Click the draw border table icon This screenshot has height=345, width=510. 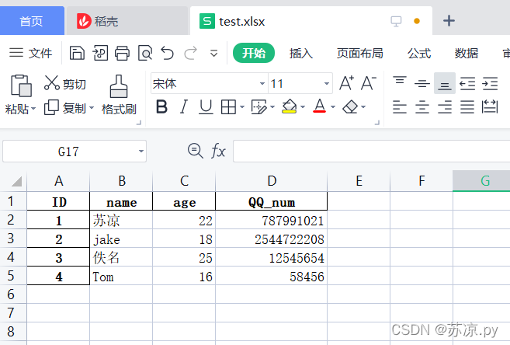[259, 106]
